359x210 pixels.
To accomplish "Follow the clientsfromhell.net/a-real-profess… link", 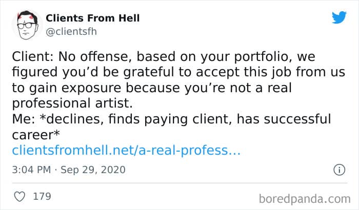I will (126, 150).
